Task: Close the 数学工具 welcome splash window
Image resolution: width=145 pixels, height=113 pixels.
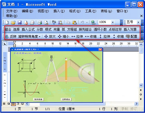Action: point(100,50)
